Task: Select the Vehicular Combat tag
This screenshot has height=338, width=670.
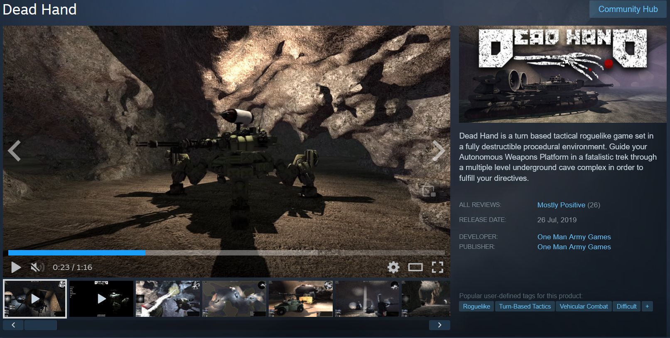Action: point(584,306)
